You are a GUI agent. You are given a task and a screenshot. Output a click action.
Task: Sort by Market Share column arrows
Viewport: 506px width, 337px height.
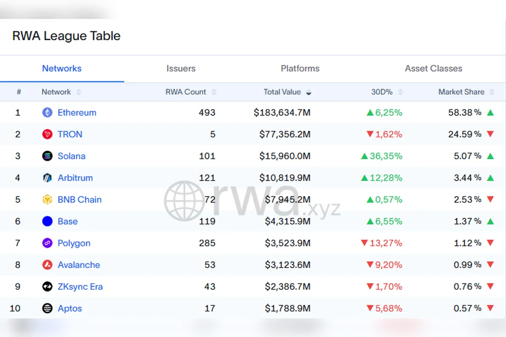tap(492, 92)
